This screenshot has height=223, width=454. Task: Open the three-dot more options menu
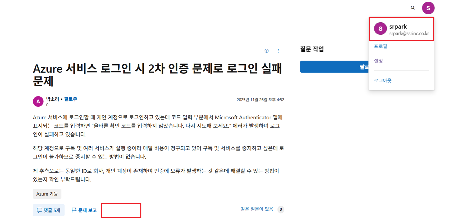pos(278,51)
